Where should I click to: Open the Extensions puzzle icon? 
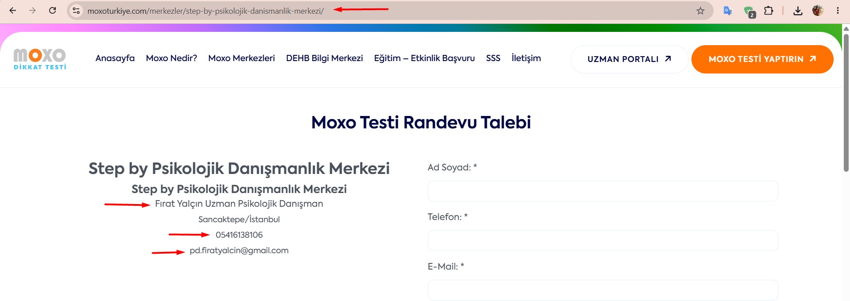(769, 11)
